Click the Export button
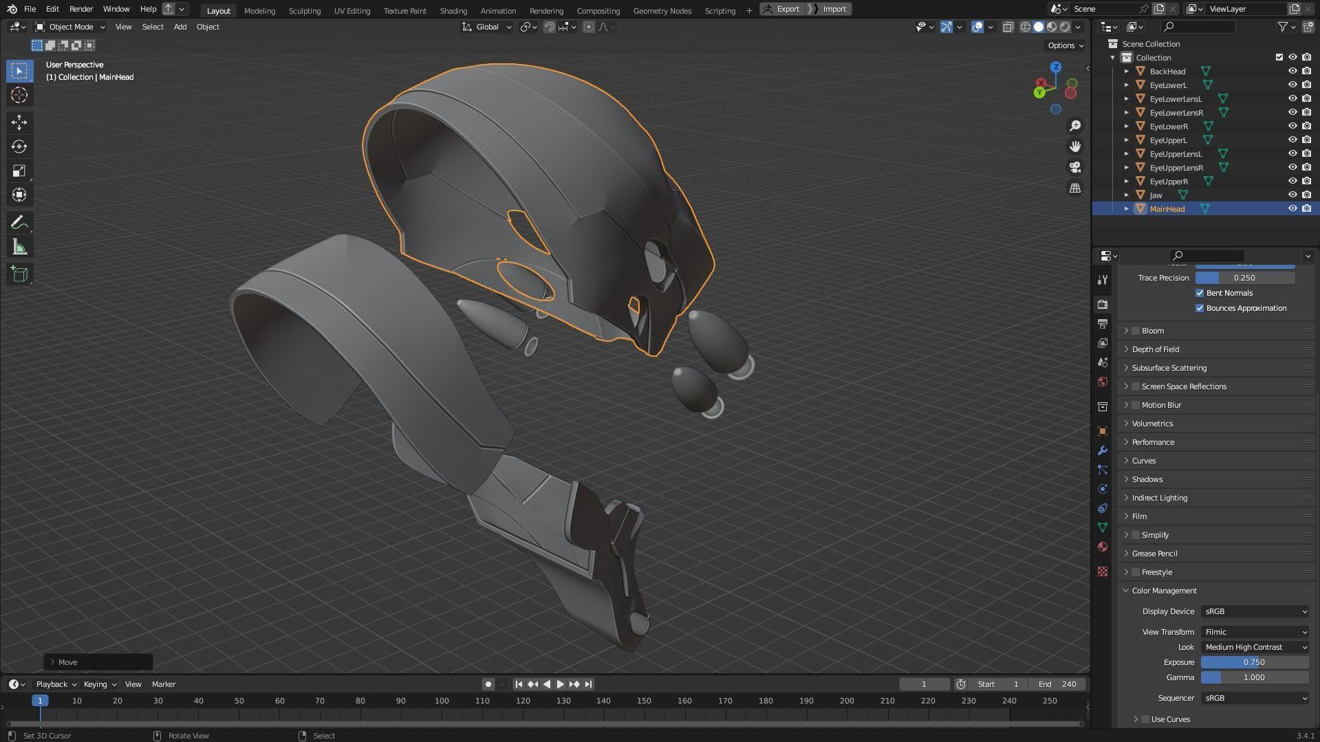This screenshot has height=742, width=1320. pyautogui.click(x=782, y=9)
